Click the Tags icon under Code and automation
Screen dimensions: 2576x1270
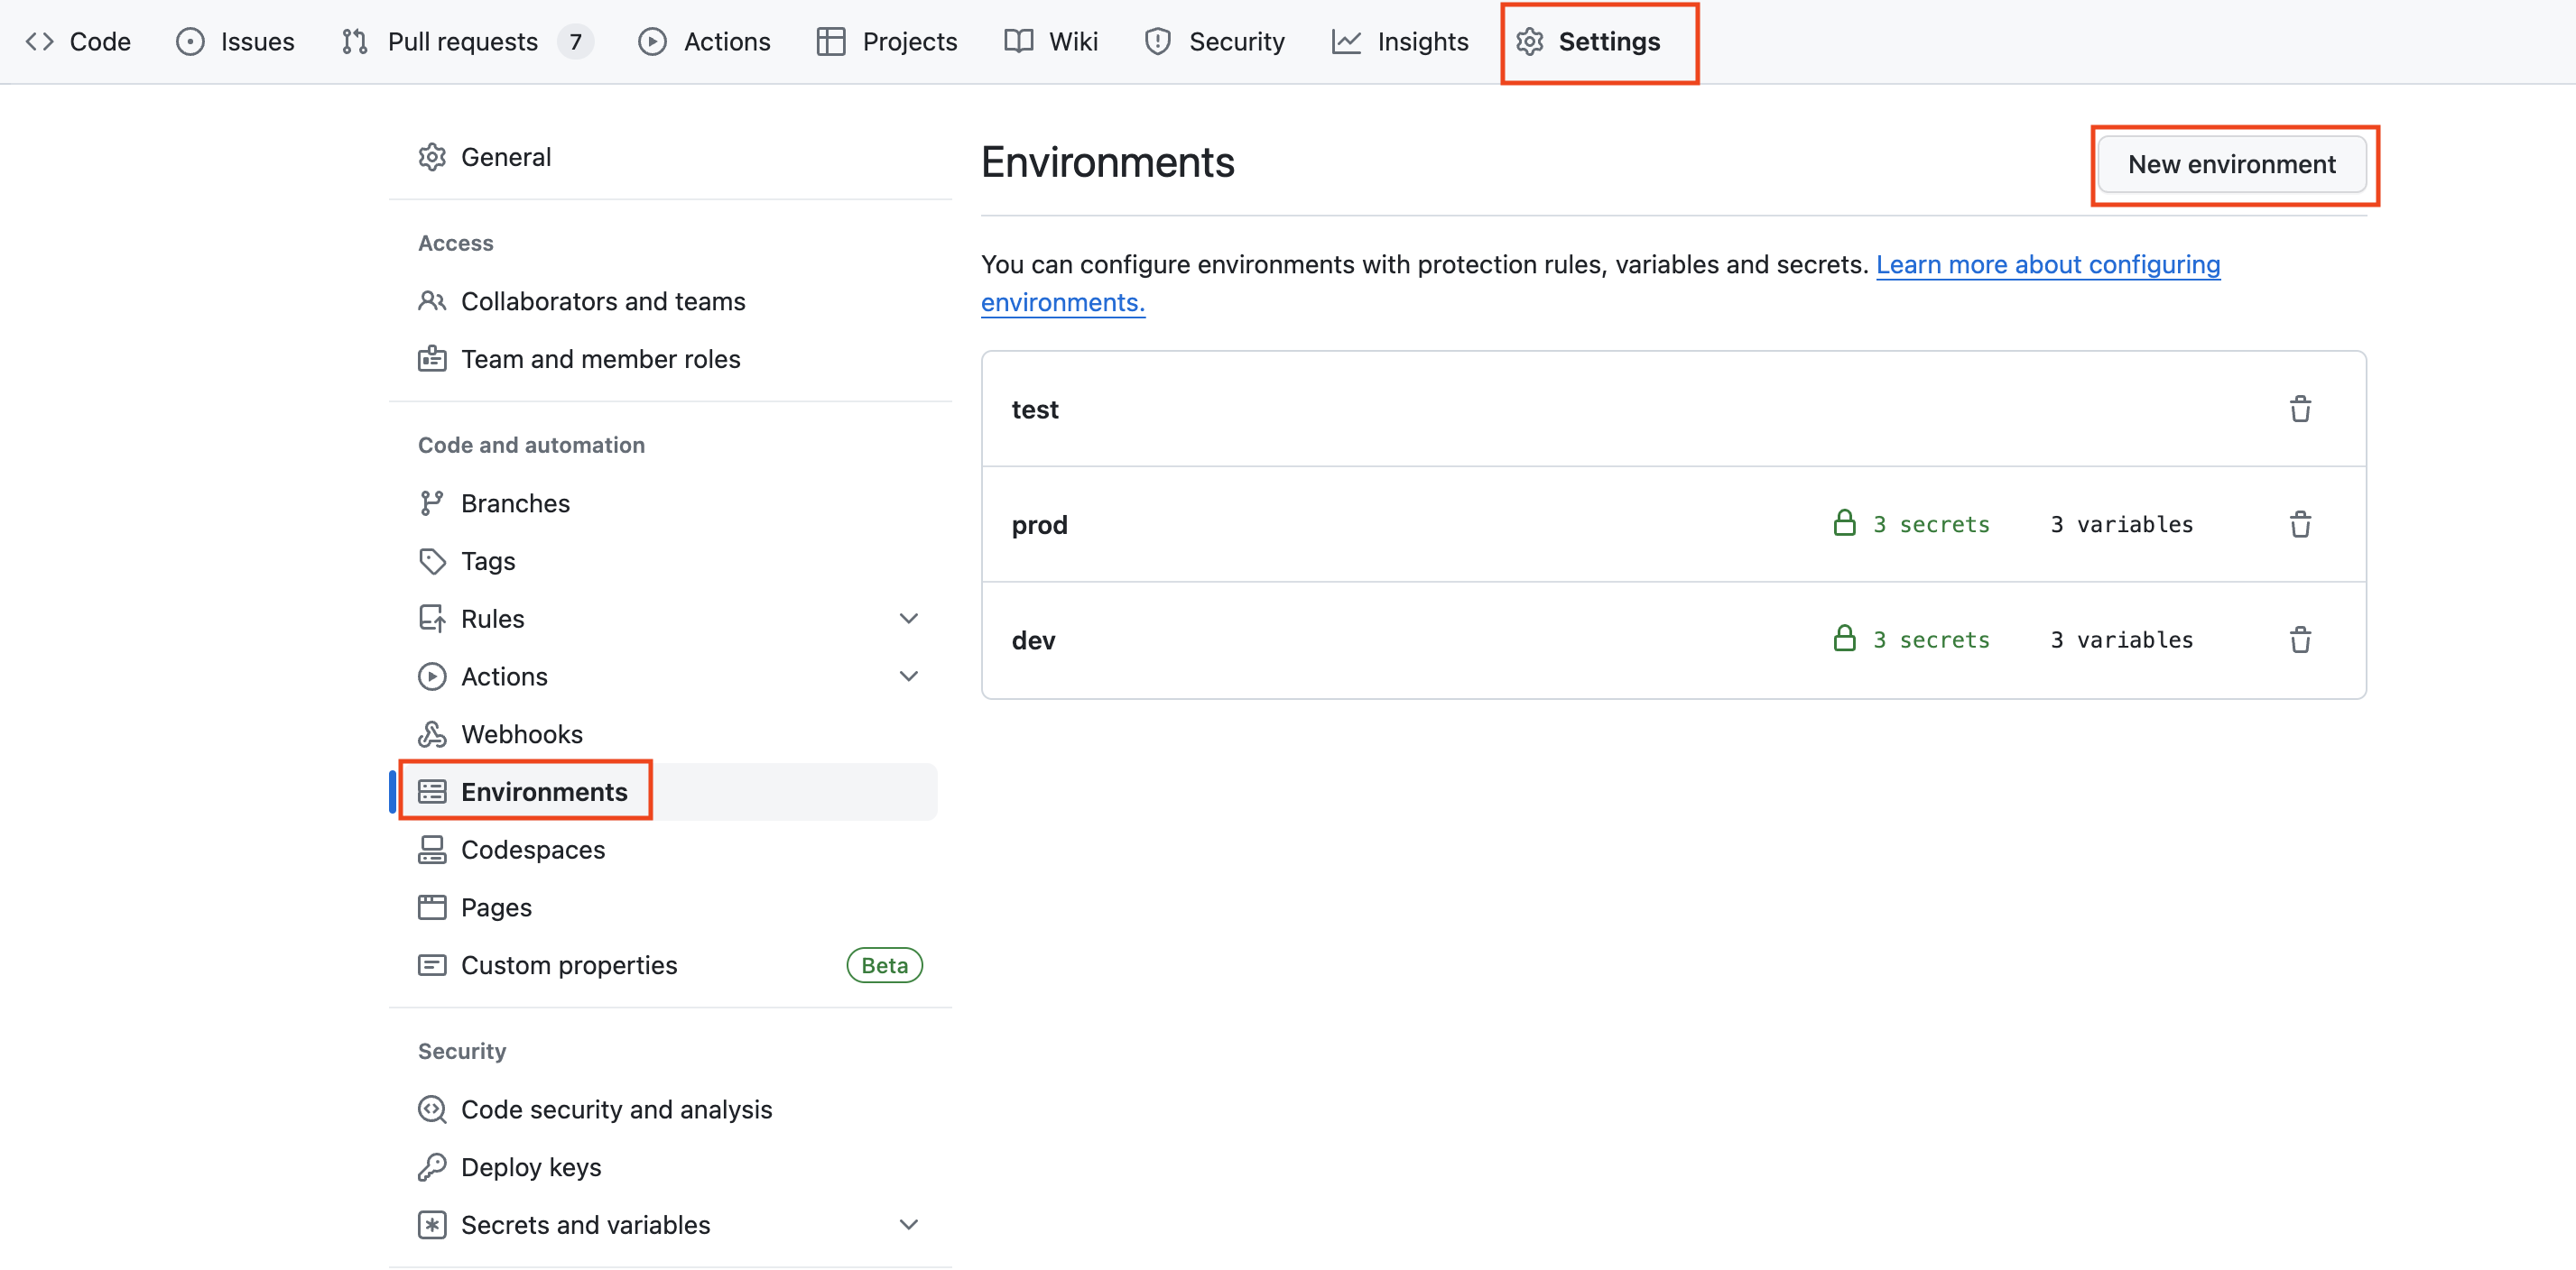[x=433, y=560]
